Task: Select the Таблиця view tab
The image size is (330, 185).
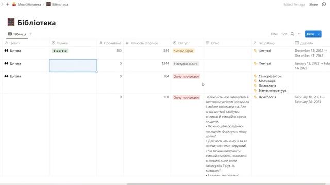Action: [x=17, y=34]
